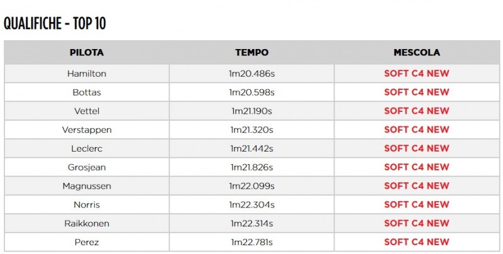This screenshot has height=254, width=503.
Task: Click on the Vettel name cell
Action: pyautogui.click(x=87, y=111)
